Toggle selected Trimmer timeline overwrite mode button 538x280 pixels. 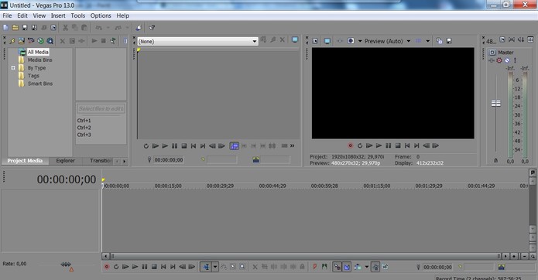tap(235, 146)
